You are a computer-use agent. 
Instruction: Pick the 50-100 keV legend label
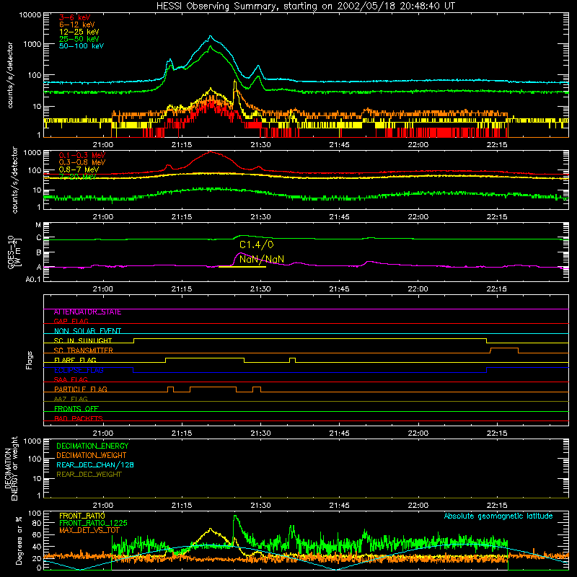click(x=82, y=46)
